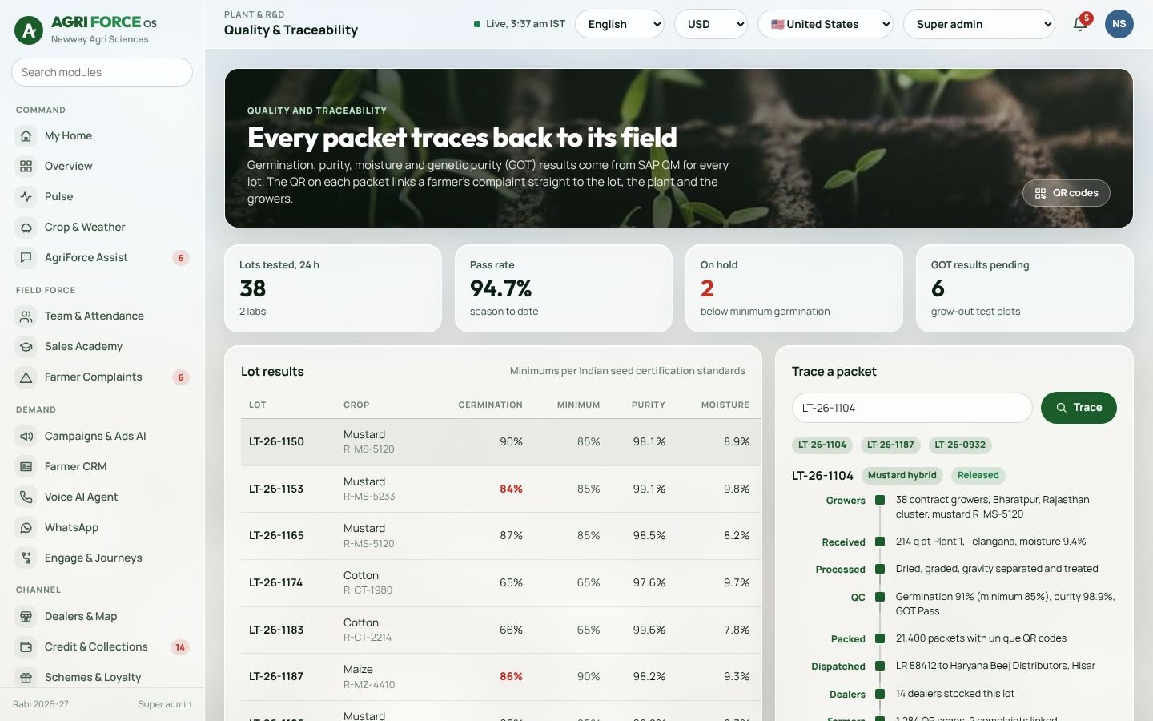Viewport: 1153px width, 721px height.
Task: Click the Farmer Complaints warning icon
Action: (x=26, y=377)
